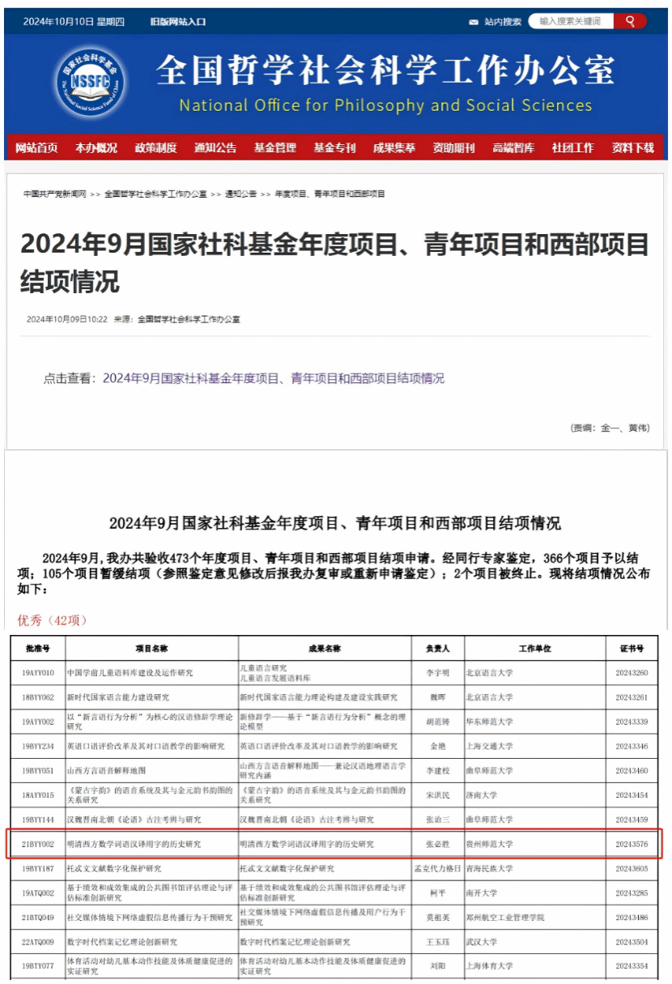The height and width of the screenshot is (984, 672).
Task: Open the 站内搜索 link
Action: (x=503, y=22)
